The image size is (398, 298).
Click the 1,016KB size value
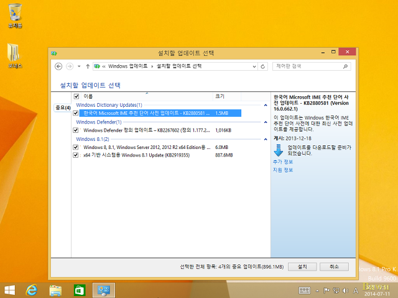click(223, 130)
